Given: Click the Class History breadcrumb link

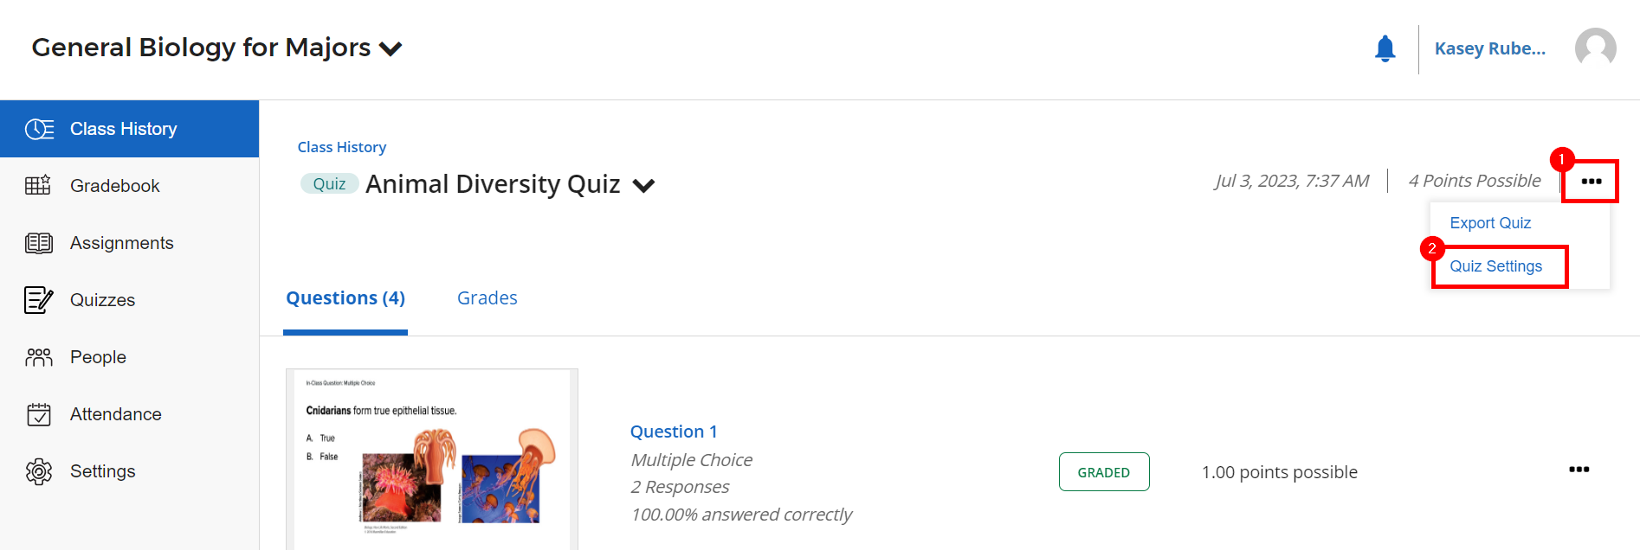Looking at the screenshot, I should 341,146.
